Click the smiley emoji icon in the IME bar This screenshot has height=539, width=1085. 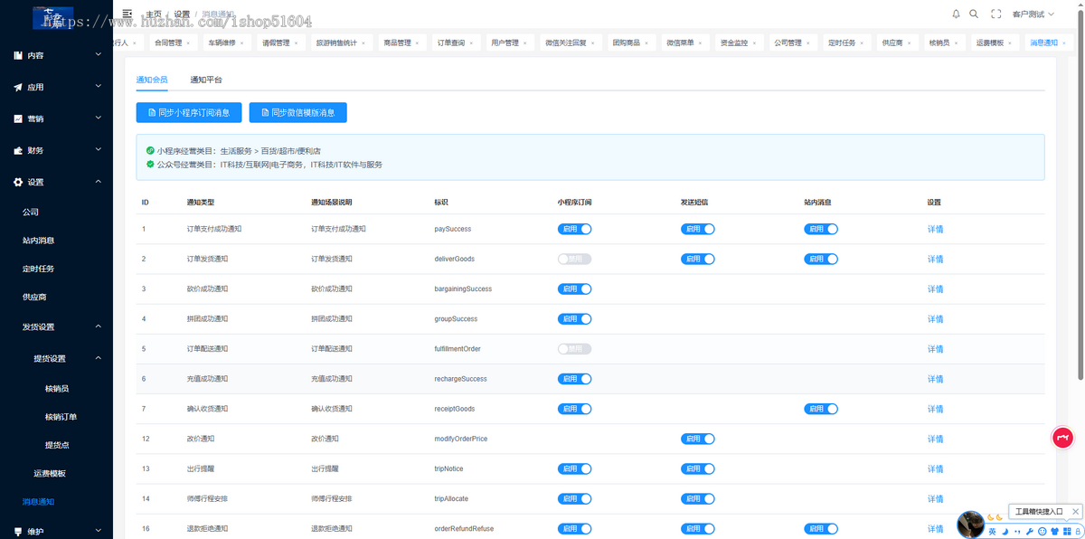[x=1042, y=531]
